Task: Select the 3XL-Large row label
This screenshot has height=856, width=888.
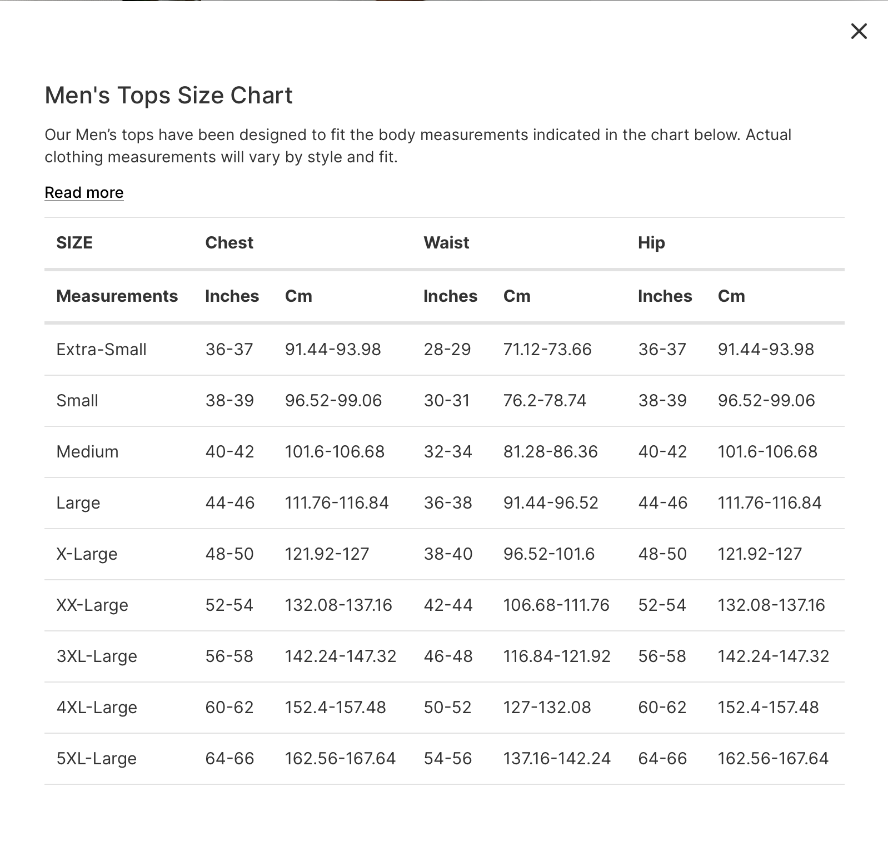Action: pos(97,656)
